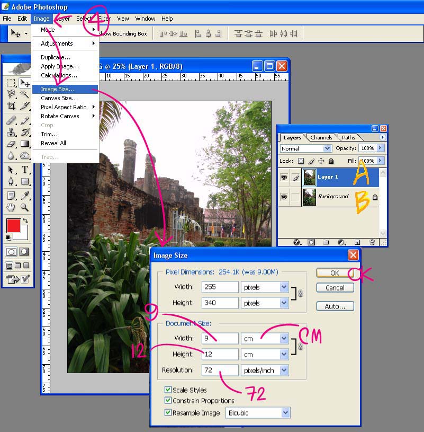The image size is (424, 432).
Task: Choose Canvas Size from Image menu
Action: [x=59, y=98]
